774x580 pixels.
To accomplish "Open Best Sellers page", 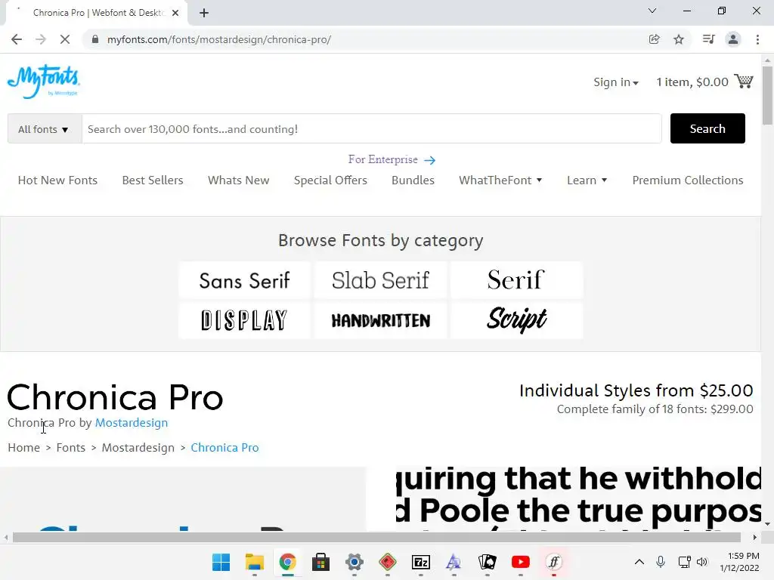I will click(x=153, y=180).
